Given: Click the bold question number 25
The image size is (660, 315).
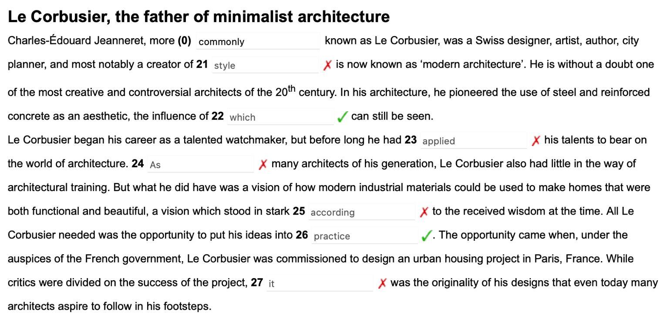Looking at the screenshot, I should 299,211.
